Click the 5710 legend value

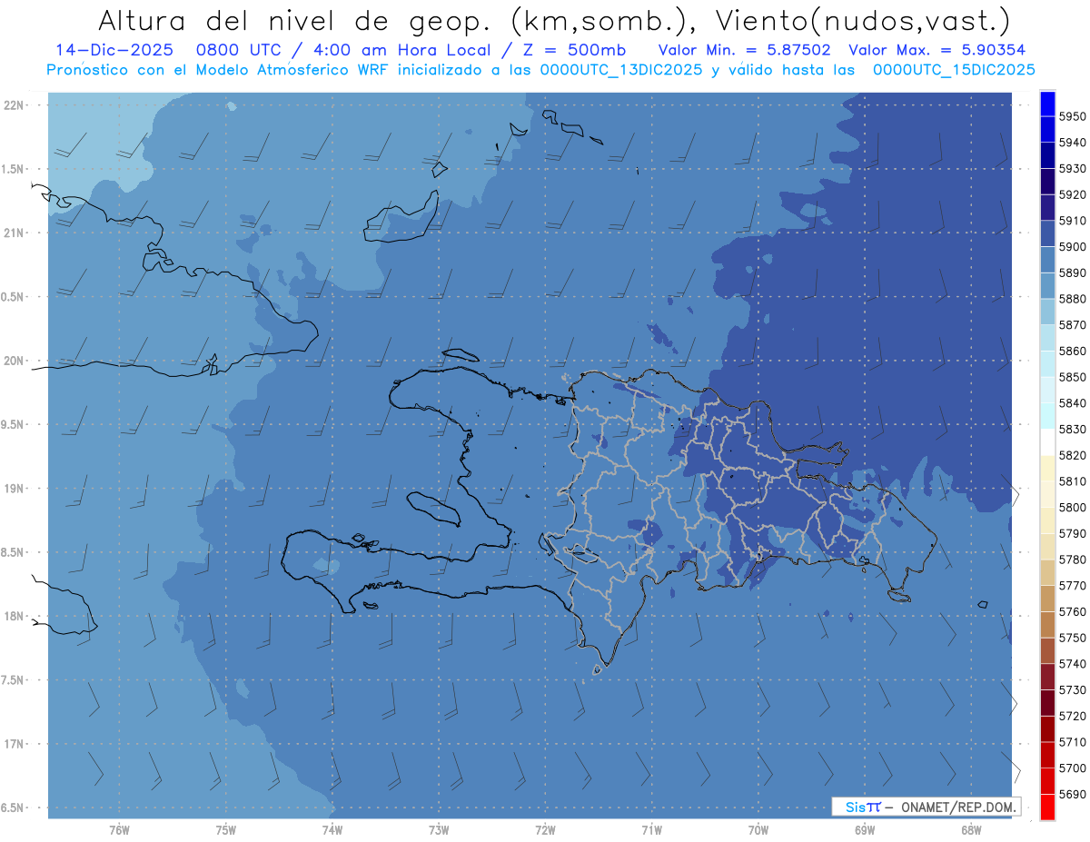tap(1072, 742)
